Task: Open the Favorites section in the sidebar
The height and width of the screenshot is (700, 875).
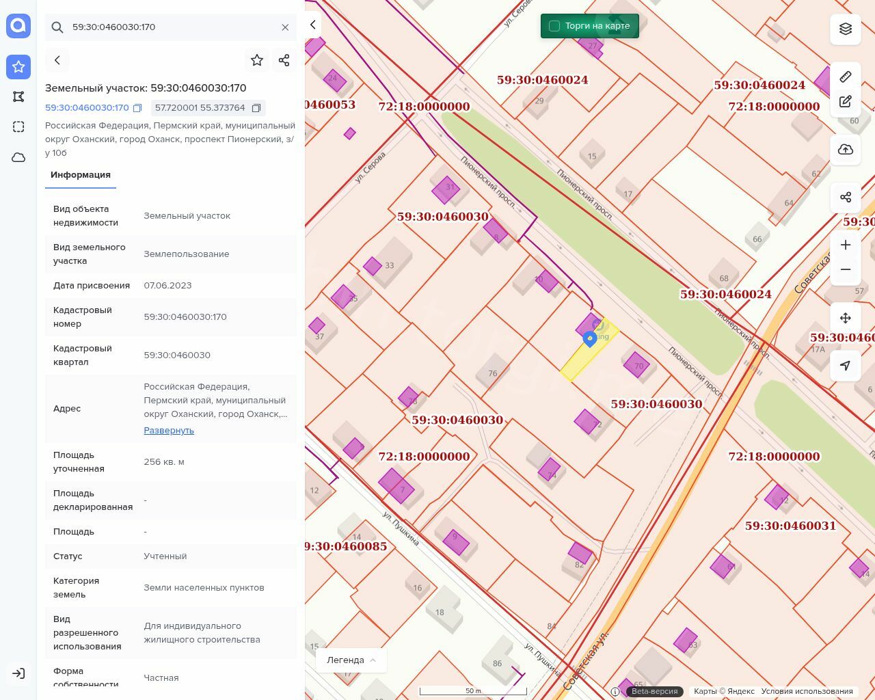Action: click(18, 66)
